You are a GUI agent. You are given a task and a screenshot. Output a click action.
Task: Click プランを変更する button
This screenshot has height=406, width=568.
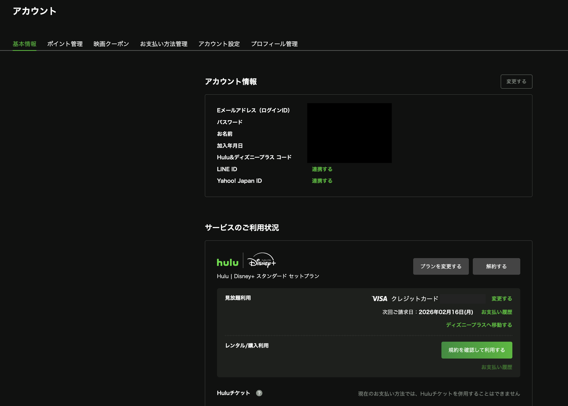coord(441,266)
